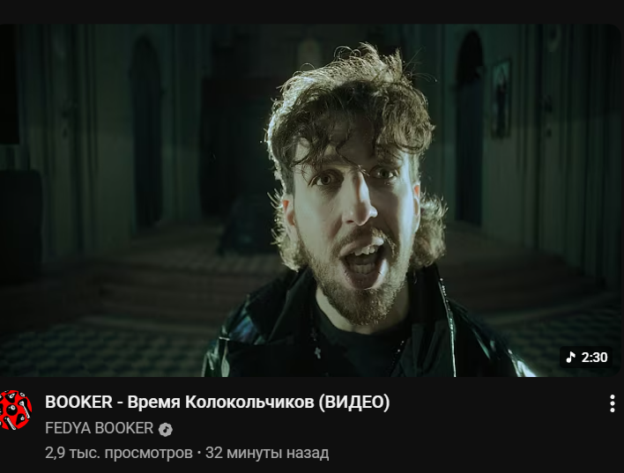Image resolution: width=624 pixels, height=473 pixels.
Task: Open the three-dot video options menu
Action: pos(612,403)
